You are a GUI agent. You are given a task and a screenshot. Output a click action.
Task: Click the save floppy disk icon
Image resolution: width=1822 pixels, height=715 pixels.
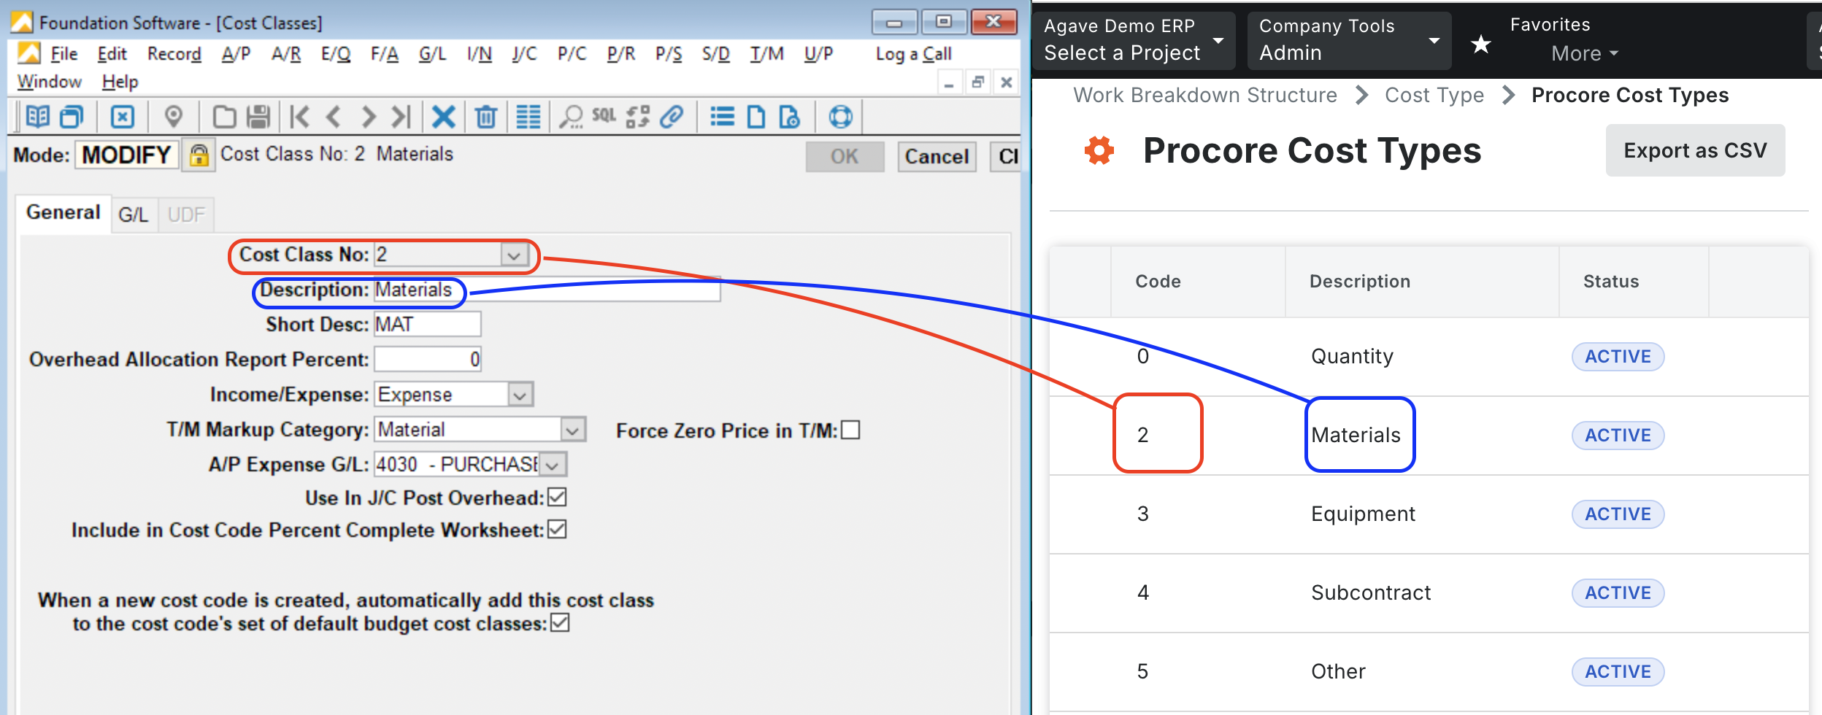coord(258,117)
